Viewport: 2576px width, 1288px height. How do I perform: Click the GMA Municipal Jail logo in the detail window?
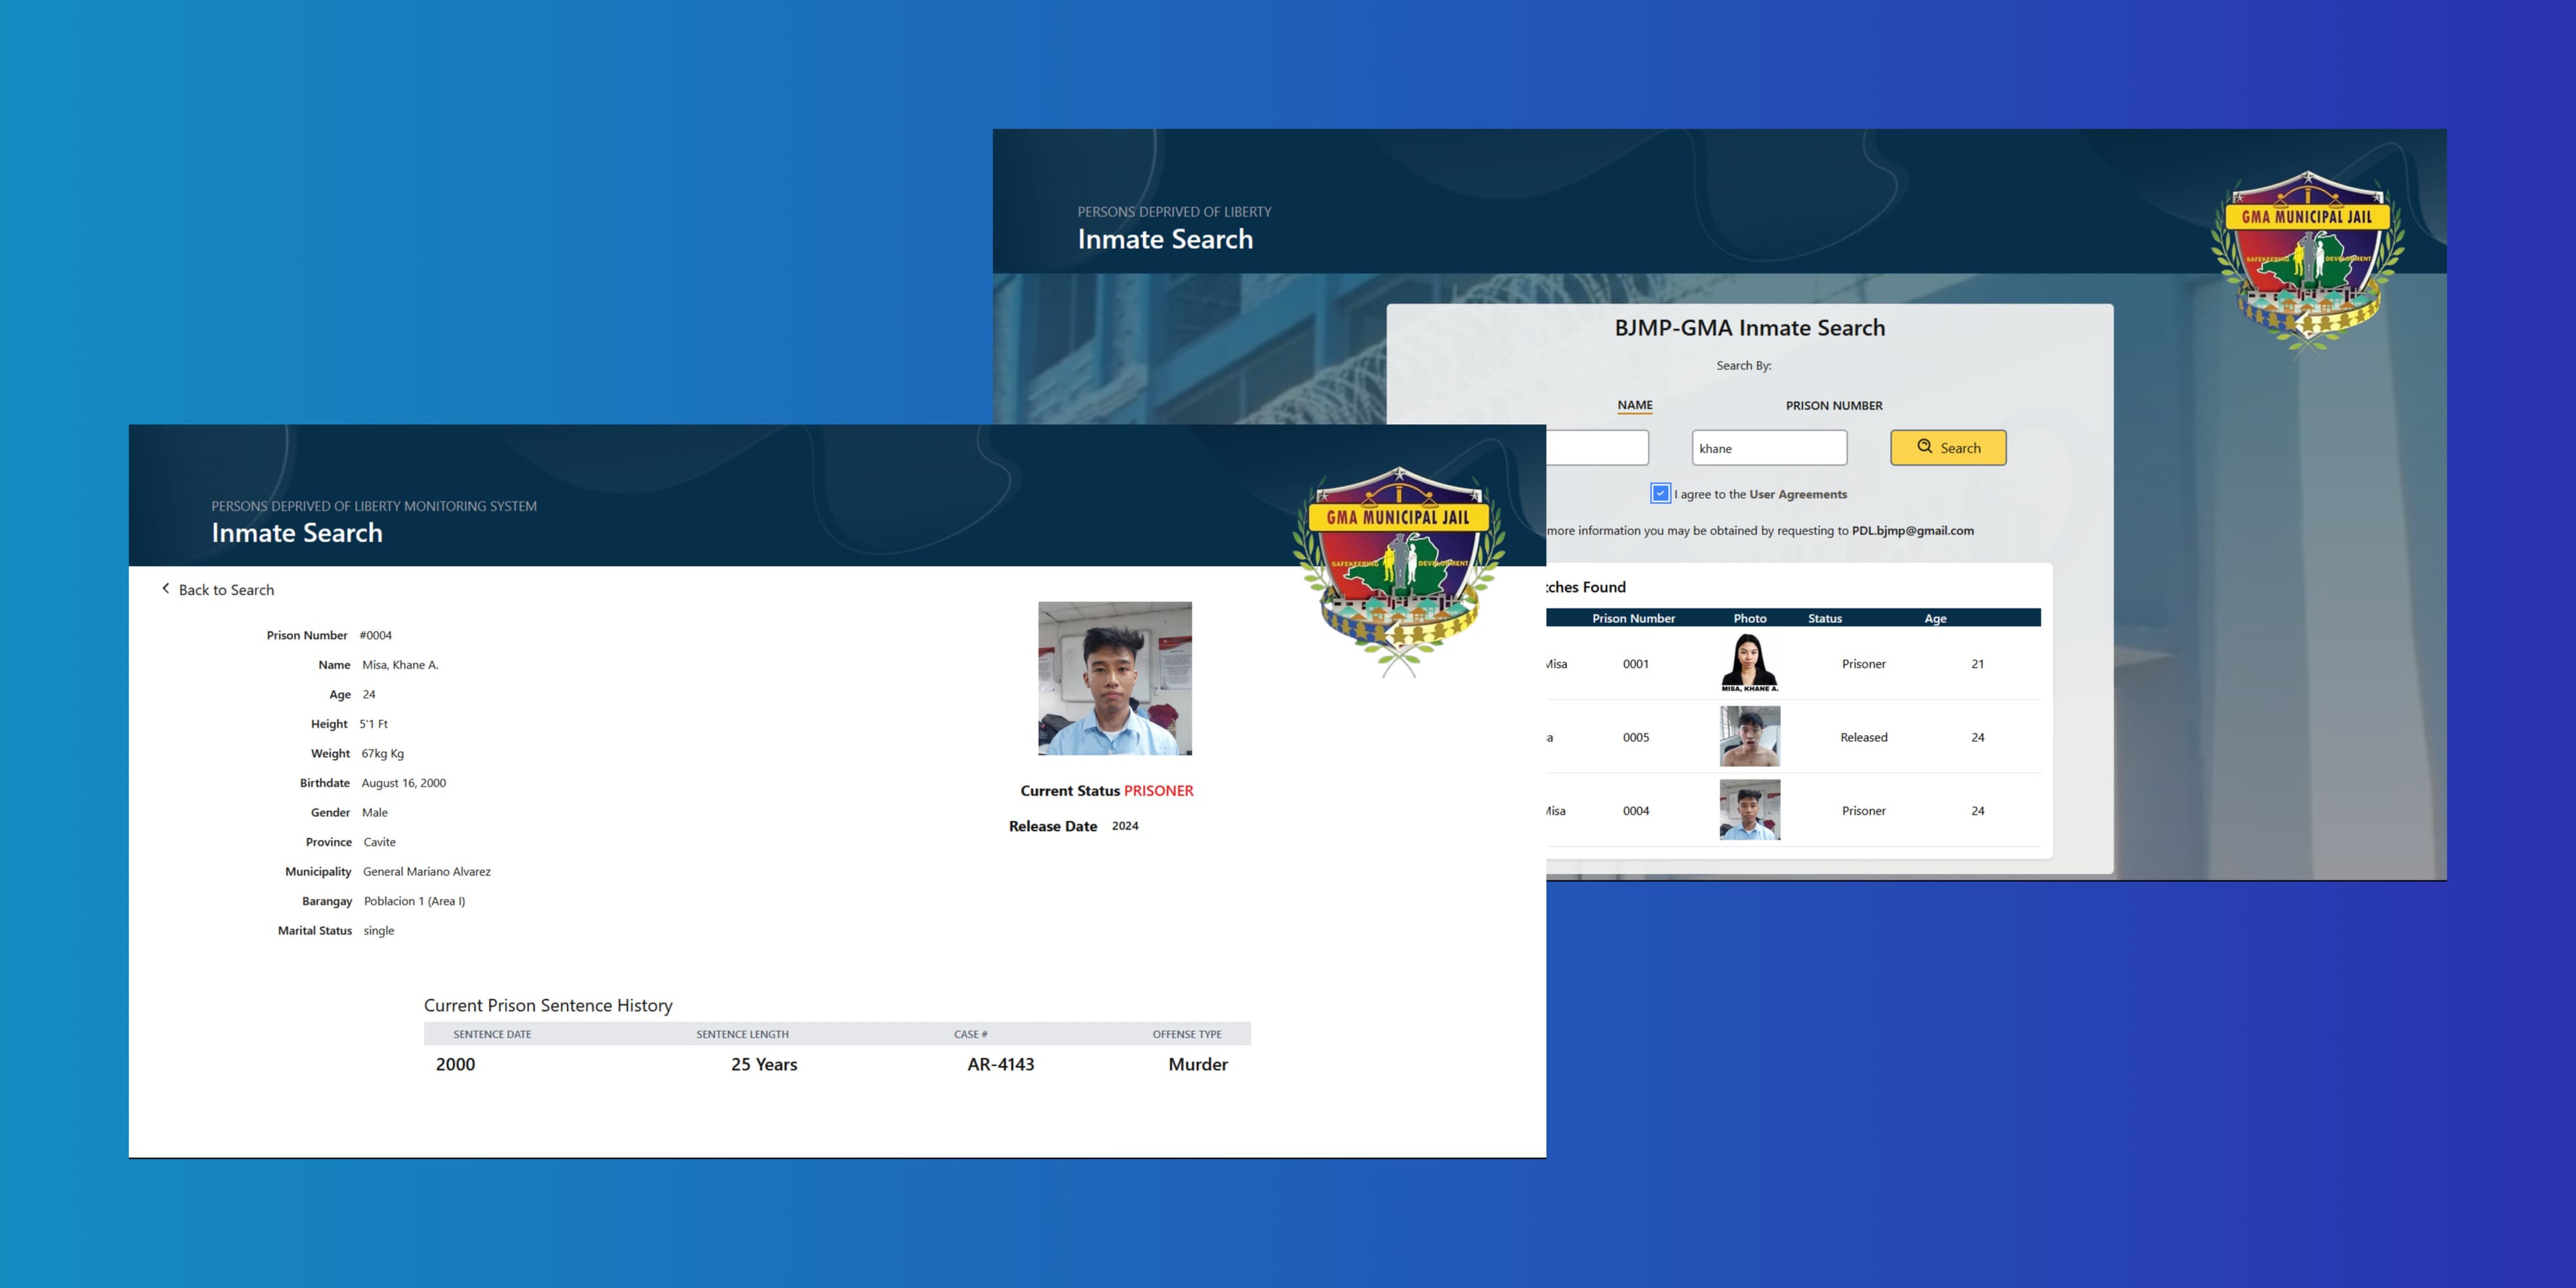1399,573
